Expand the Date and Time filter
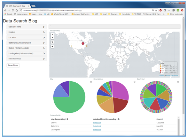188x138 pixels. click(x=26, y=27)
